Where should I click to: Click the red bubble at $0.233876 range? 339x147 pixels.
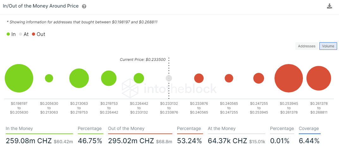click(199, 78)
